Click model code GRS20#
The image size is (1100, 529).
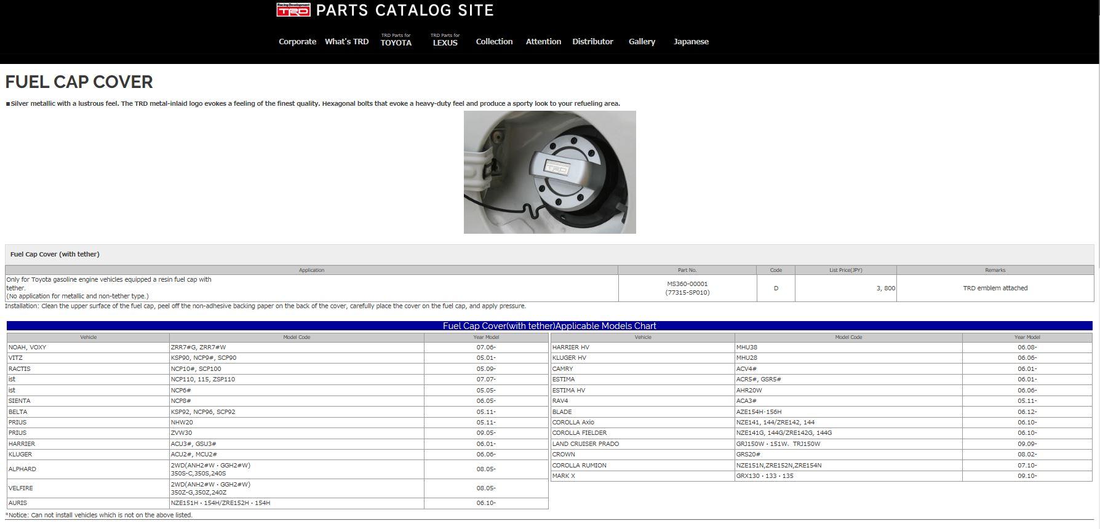tap(748, 455)
